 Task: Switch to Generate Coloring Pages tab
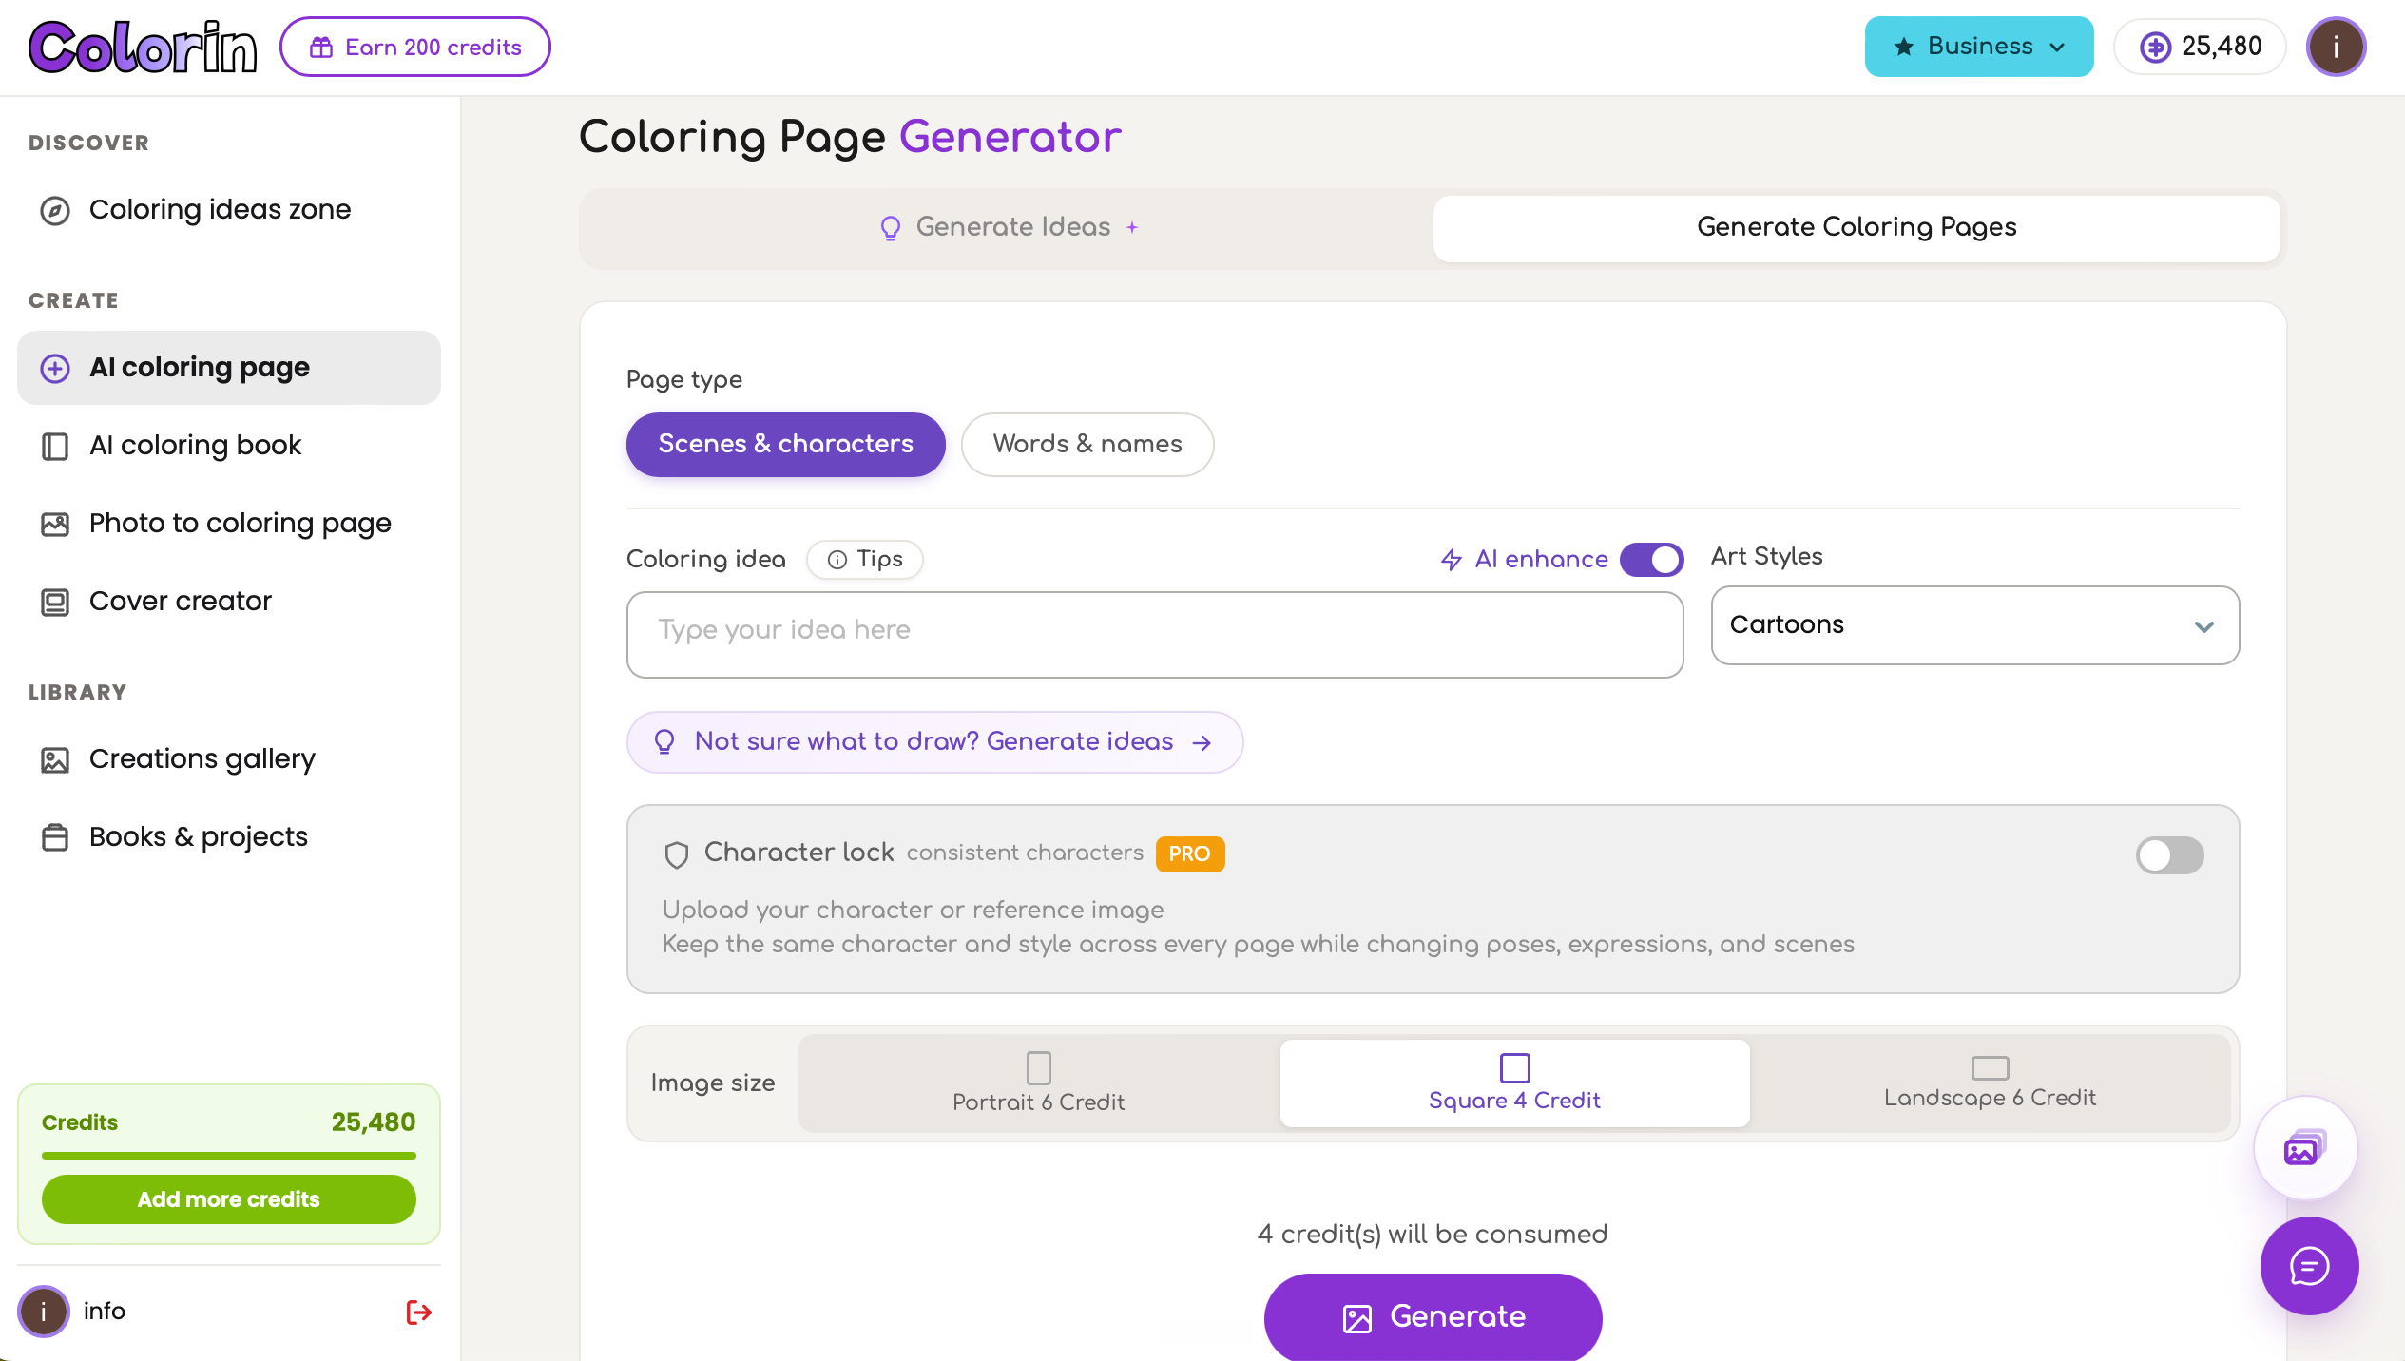1856,228
